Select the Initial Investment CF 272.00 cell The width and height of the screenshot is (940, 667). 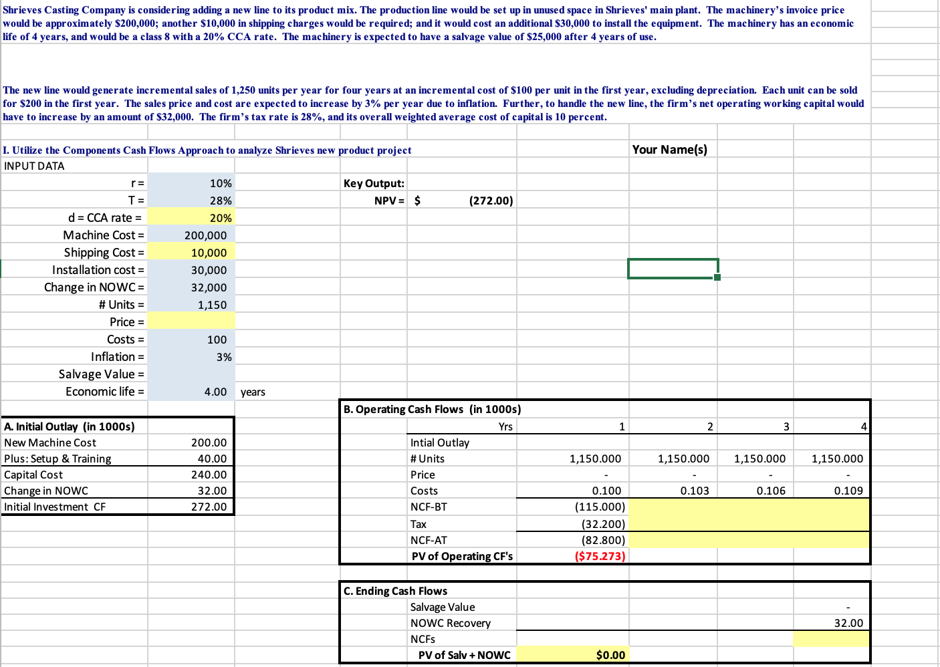[191, 507]
